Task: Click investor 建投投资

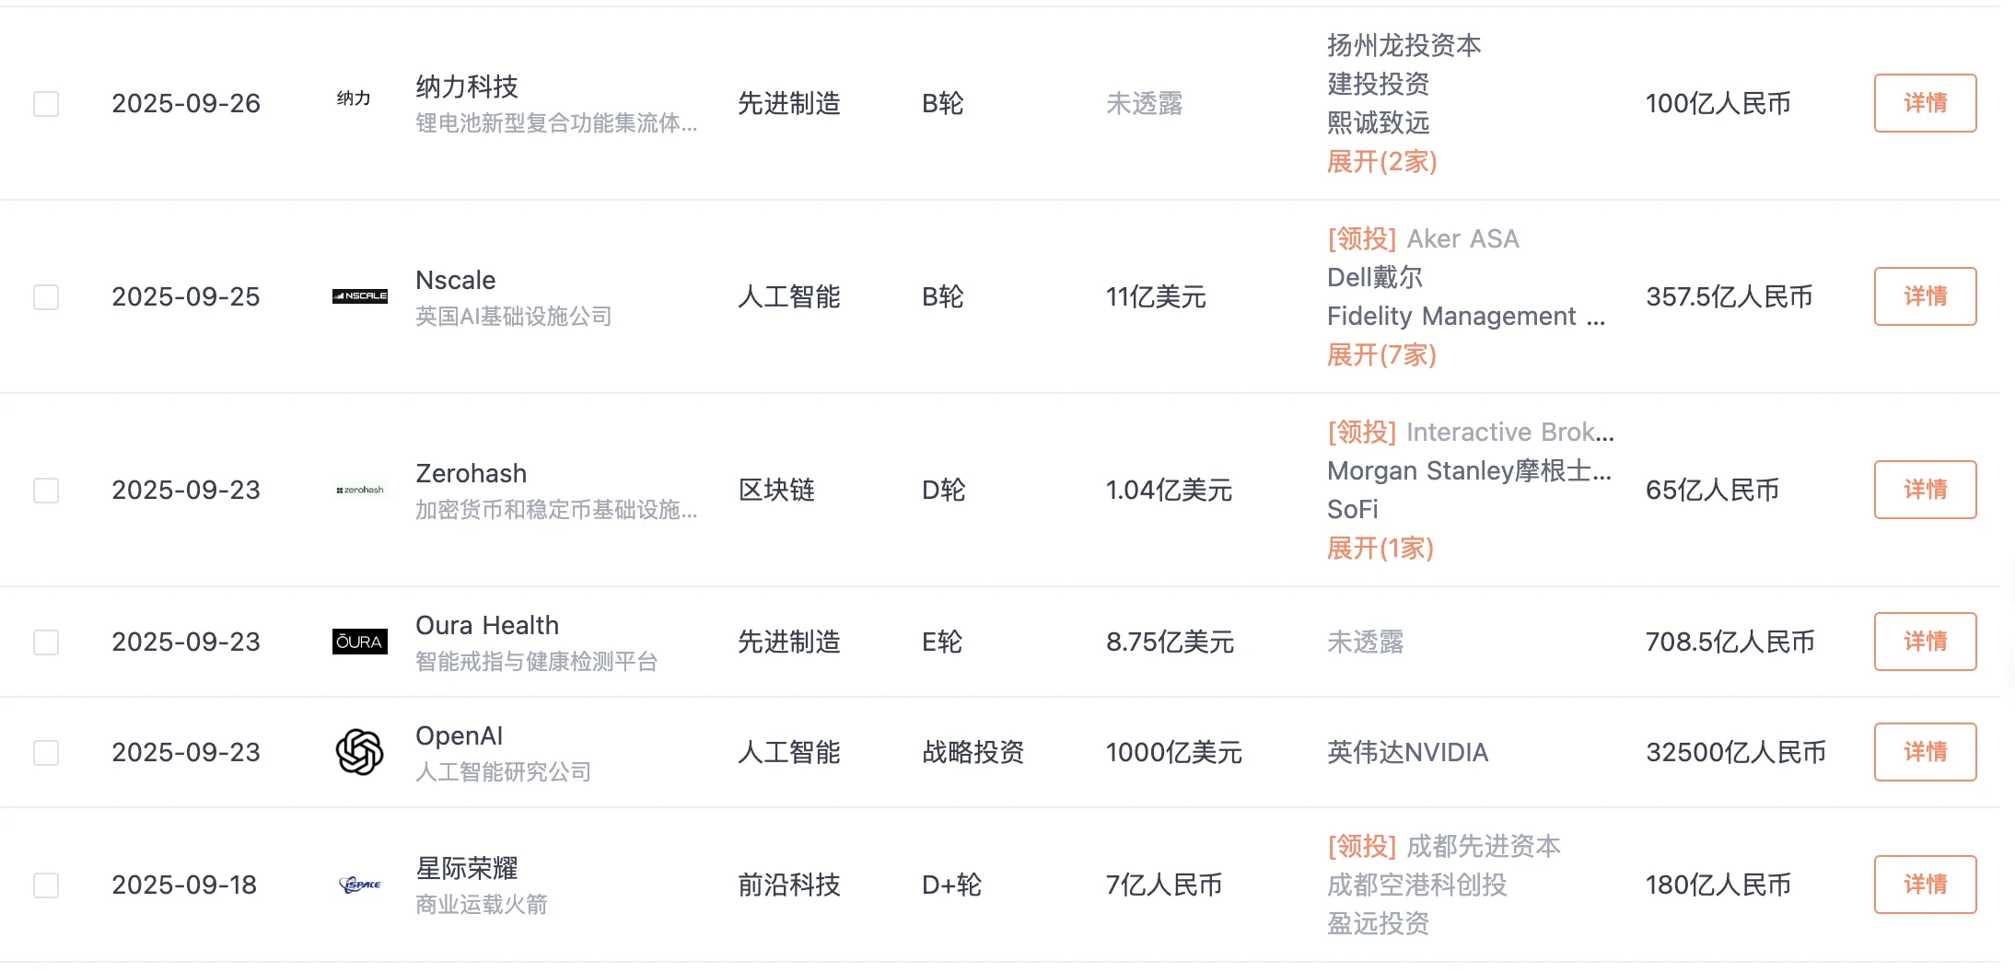Action: click(x=1379, y=85)
